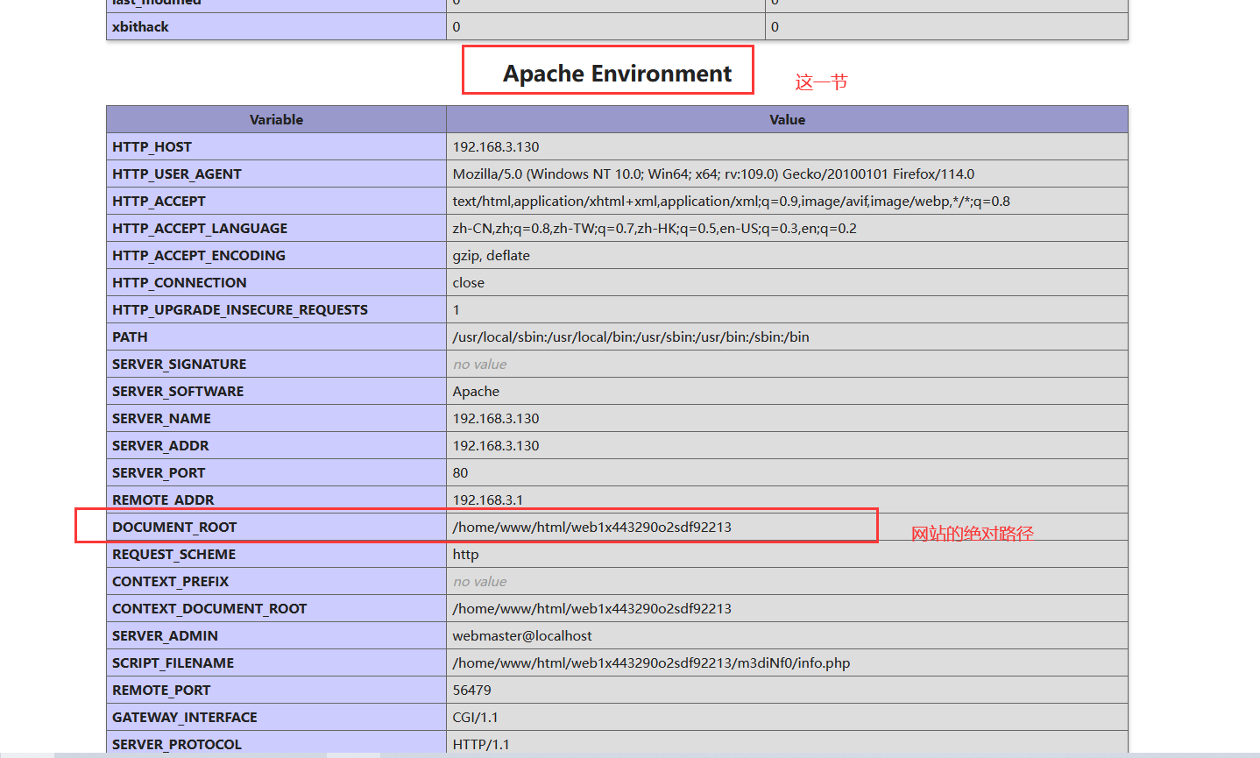Click the Mozilla/5.0 user agent value
This screenshot has height=758, width=1260.
[713, 174]
